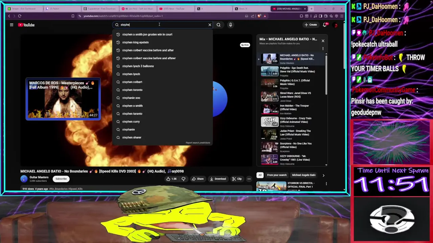Click the Brave shields icon
Image resolution: width=433 pixels, height=243 pixels.
point(259,16)
